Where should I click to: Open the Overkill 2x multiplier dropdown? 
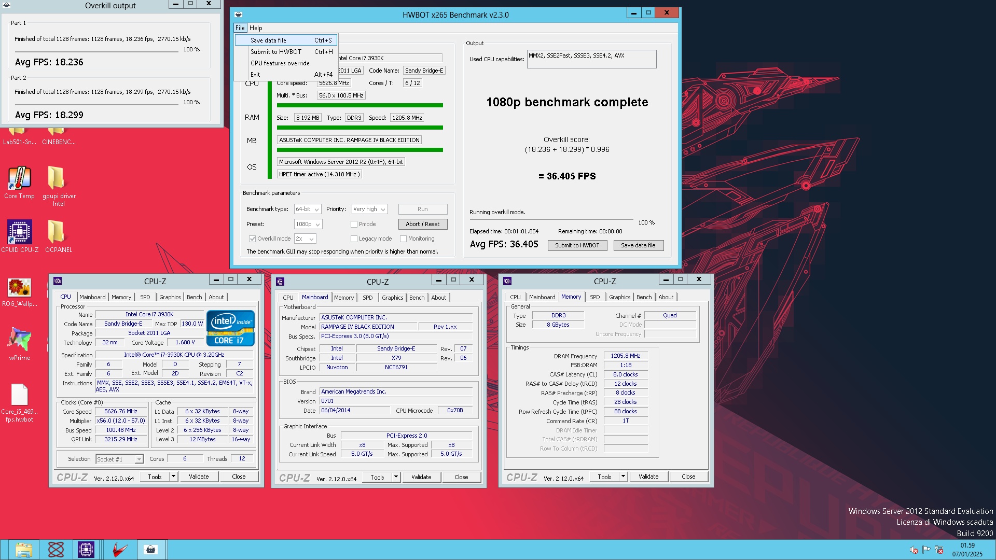pyautogui.click(x=305, y=239)
